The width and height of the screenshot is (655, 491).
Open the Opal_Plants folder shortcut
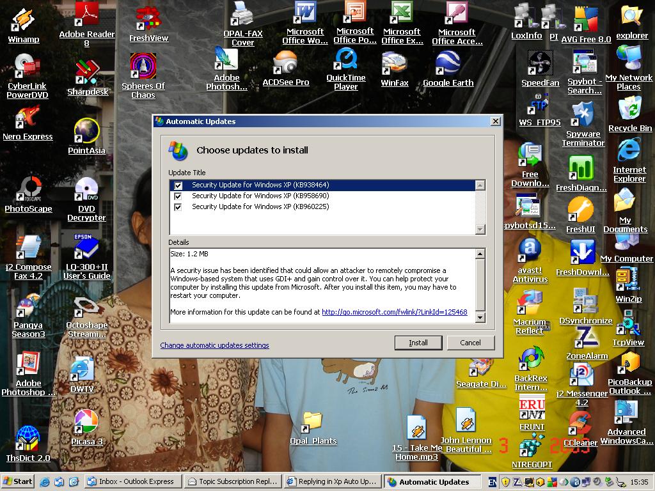pos(313,428)
